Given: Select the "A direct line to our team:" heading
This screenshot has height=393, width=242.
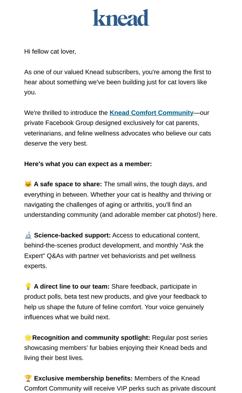Looking at the screenshot, I should tap(72, 286).
